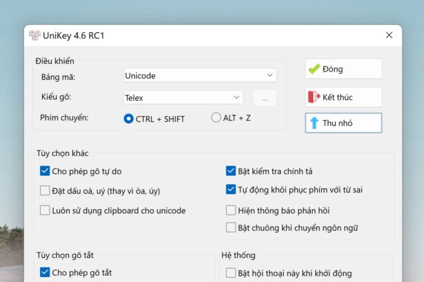
Task: Select the ALT + Z radio button
Action: [216, 118]
